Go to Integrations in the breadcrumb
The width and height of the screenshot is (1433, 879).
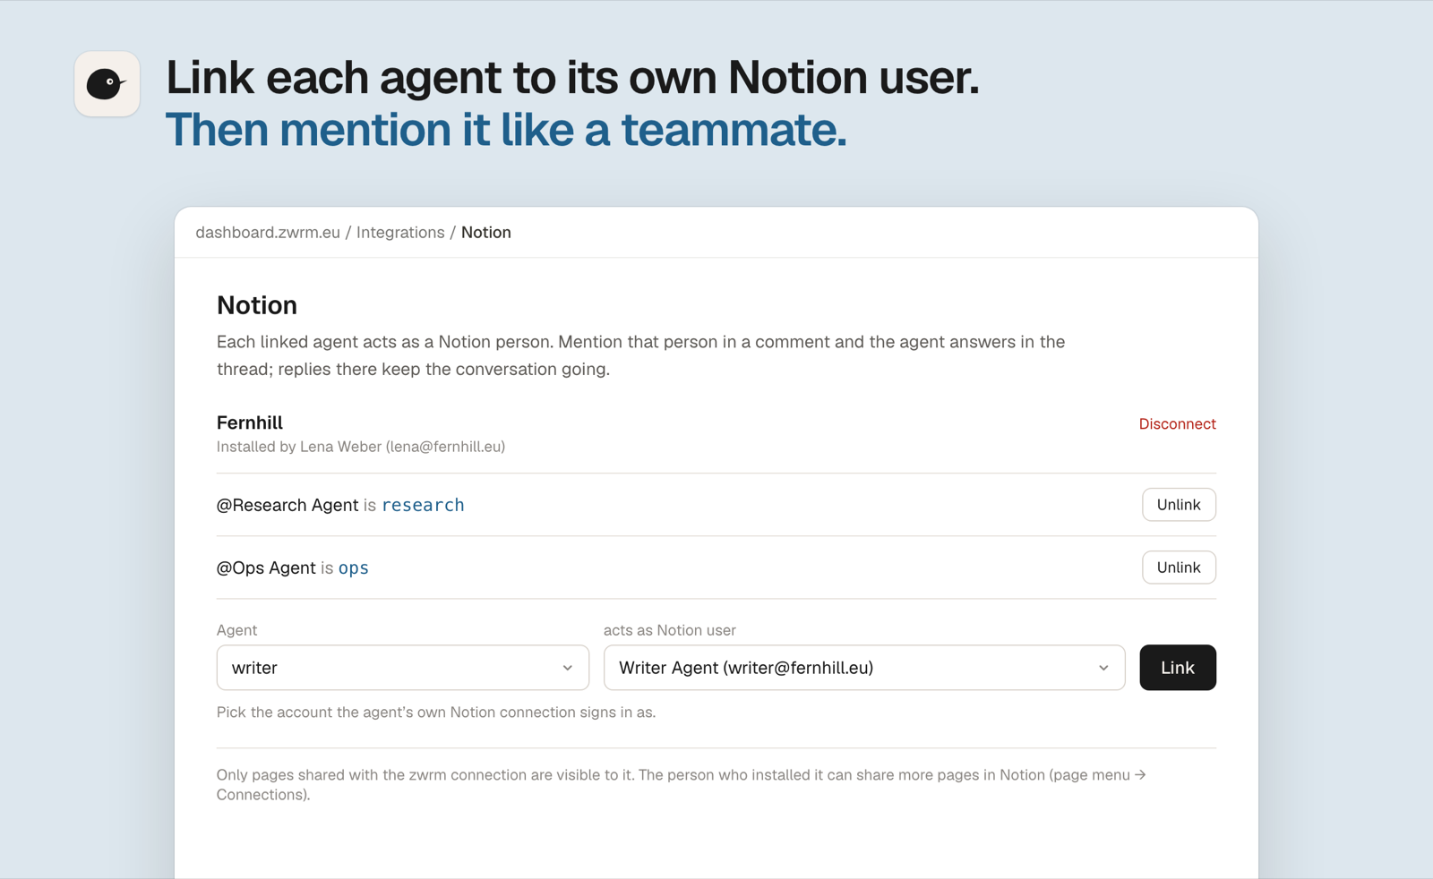point(400,233)
